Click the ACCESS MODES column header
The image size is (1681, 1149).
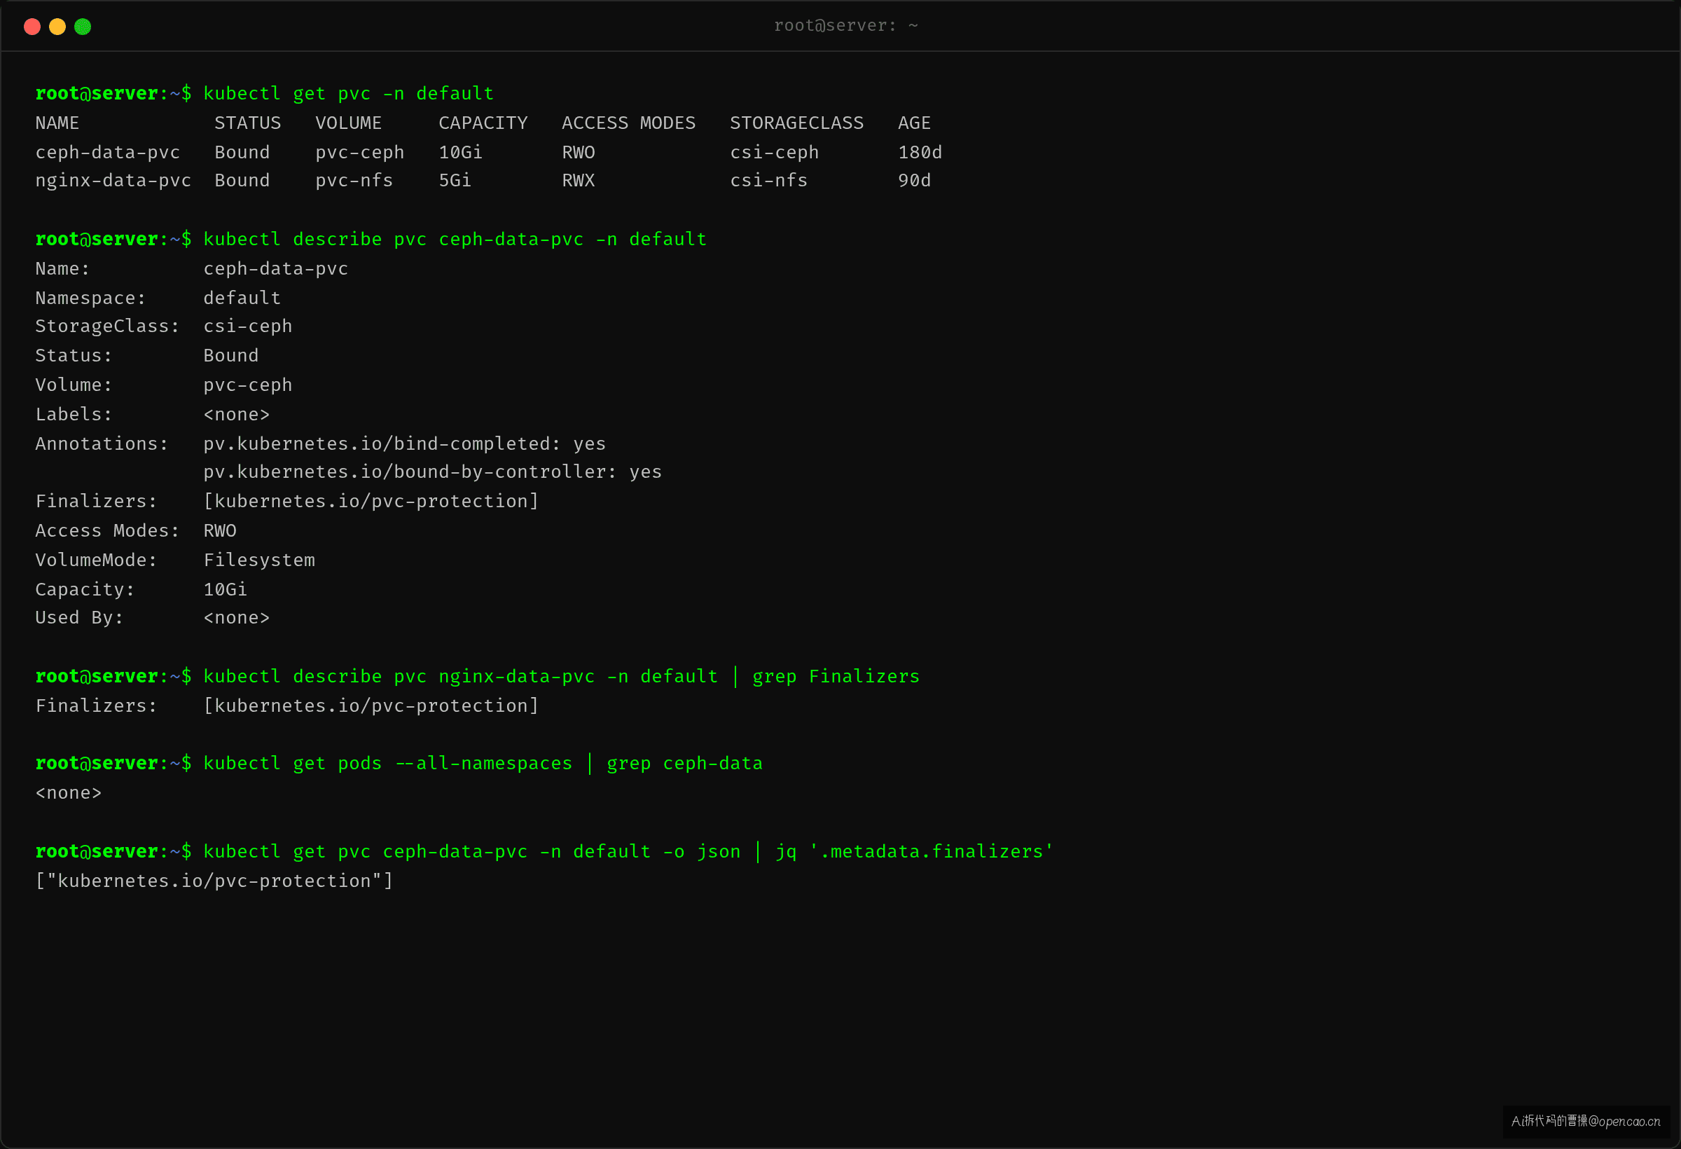click(x=628, y=123)
